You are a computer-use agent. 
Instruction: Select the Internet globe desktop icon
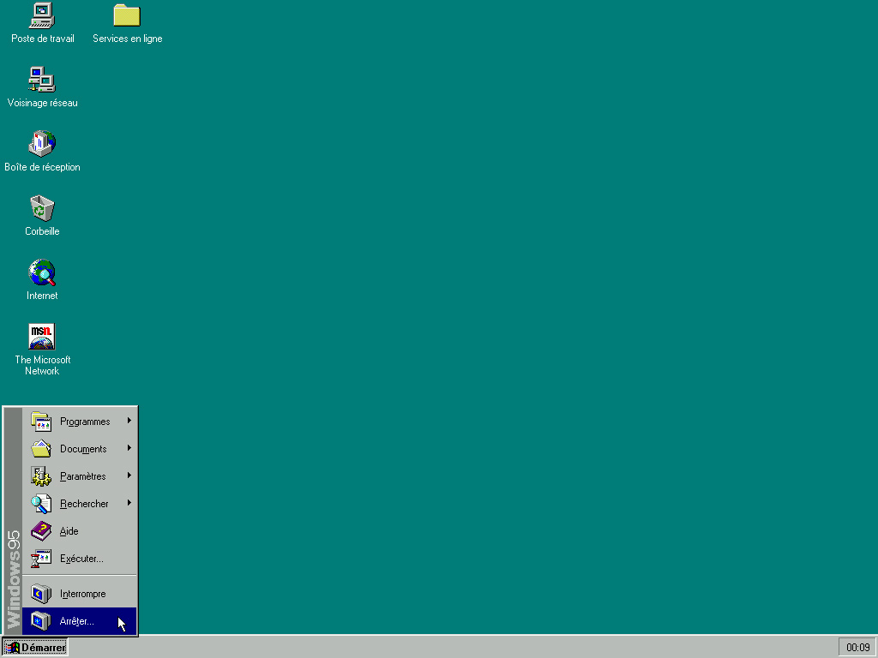click(42, 272)
